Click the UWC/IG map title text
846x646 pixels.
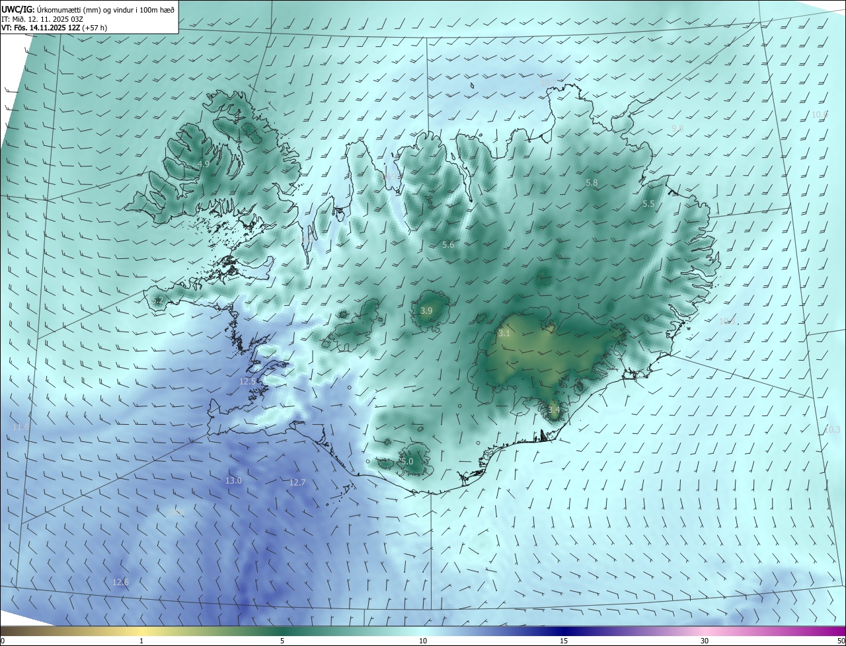[88, 9]
